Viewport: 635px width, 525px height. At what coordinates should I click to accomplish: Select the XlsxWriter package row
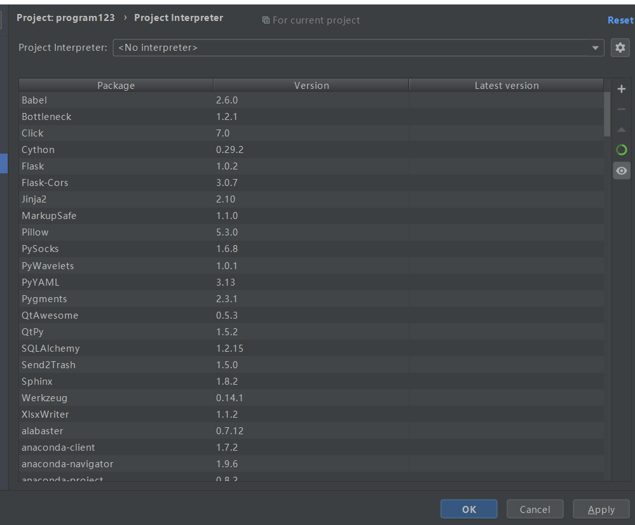point(311,415)
